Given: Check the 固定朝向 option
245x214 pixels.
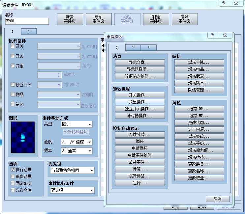Looking at the screenshot, I should pos(13,183).
